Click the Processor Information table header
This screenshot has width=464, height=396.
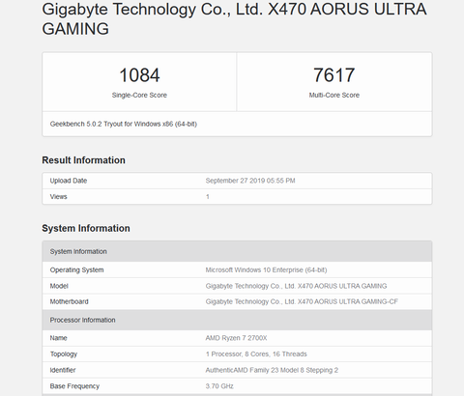point(237,320)
